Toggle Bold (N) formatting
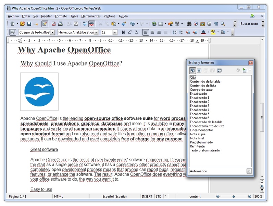 point(123,32)
